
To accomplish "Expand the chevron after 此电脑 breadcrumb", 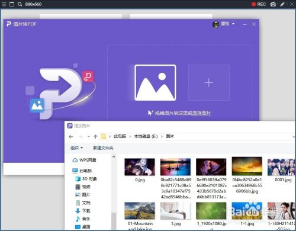I will (130, 136).
